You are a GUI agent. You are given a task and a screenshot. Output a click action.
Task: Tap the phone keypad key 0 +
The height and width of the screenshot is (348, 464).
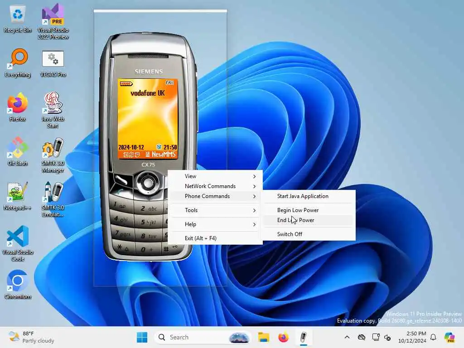point(147,249)
